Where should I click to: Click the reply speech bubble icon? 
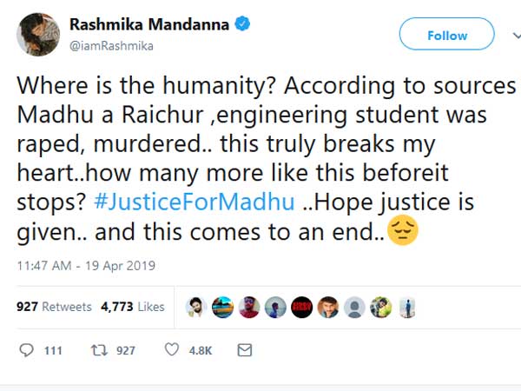[27, 350]
